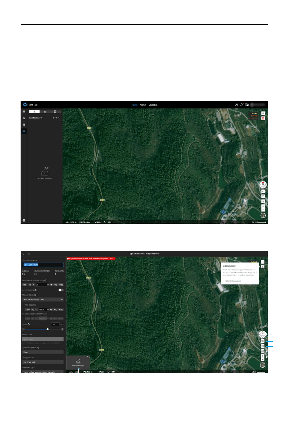Click the Speed slider handle
This screenshot has width=289, height=429.
48,329
